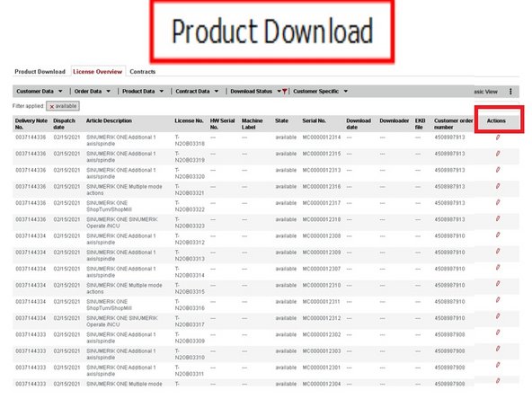532x399 pixels.
Task: Click License No. column header
Action: tap(189, 120)
